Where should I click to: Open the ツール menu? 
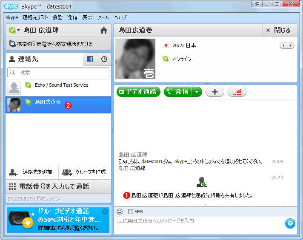(x=103, y=17)
